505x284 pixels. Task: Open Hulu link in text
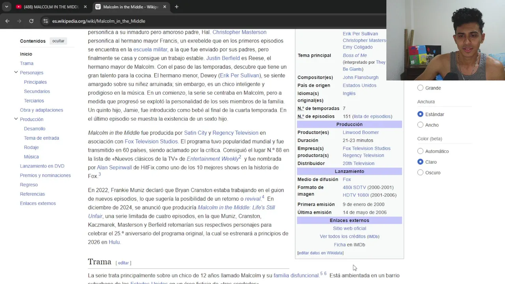tap(114, 242)
